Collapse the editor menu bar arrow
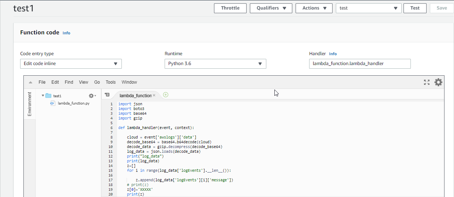Image resolution: width=454 pixels, height=197 pixels. point(30,82)
